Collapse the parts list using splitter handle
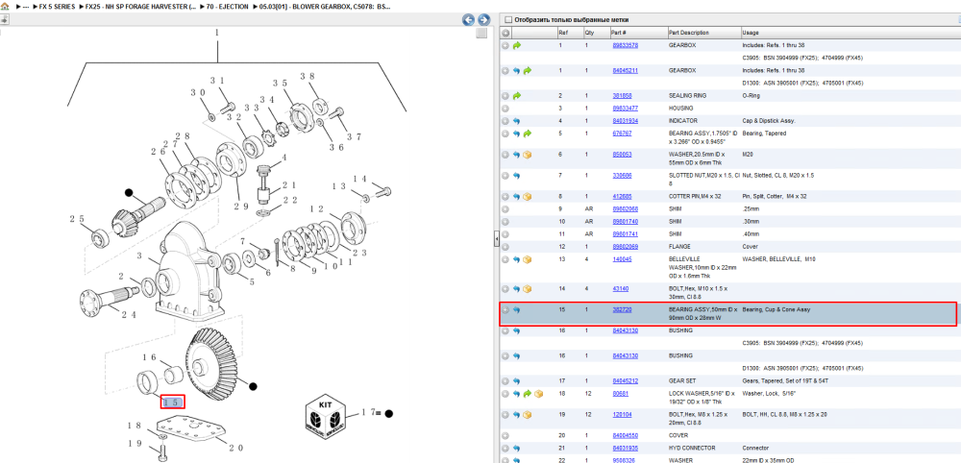 tap(497, 239)
